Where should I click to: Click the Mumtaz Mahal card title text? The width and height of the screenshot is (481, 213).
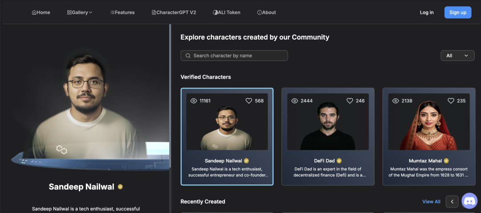coord(425,161)
